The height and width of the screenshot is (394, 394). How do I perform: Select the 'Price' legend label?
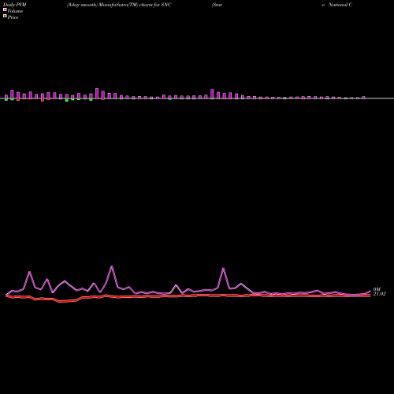[x=13, y=17]
